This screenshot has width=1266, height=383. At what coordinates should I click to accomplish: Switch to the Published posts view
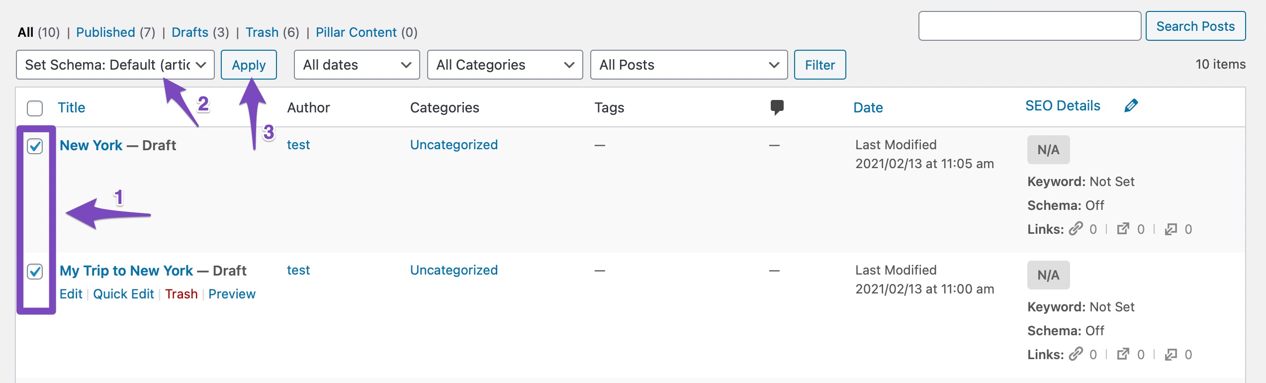[x=105, y=32]
